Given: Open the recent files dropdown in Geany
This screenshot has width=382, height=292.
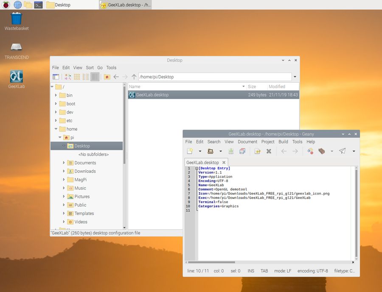Looking at the screenshot, I should (x=221, y=151).
